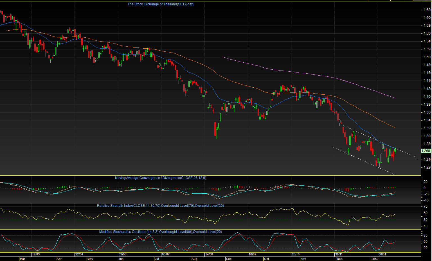Click the 30 oversold label on RSI axis

click(426, 220)
